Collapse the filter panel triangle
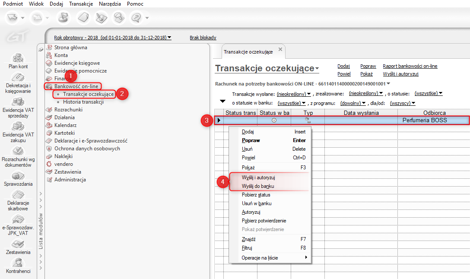The width and height of the screenshot is (470, 279). click(222, 101)
